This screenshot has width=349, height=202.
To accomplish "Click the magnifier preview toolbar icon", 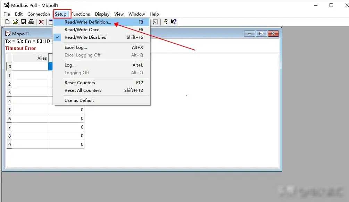I will (x=155, y=22).
